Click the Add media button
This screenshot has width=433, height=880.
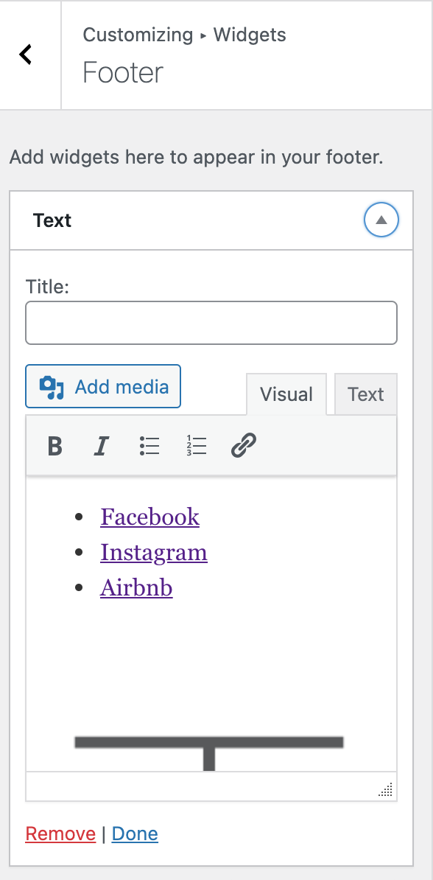point(103,387)
